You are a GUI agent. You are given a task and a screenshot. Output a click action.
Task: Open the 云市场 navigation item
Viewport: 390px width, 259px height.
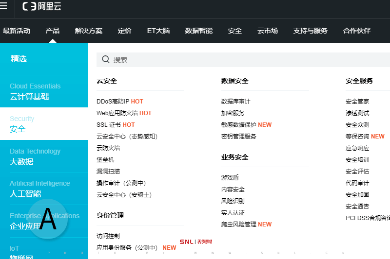tap(268, 31)
